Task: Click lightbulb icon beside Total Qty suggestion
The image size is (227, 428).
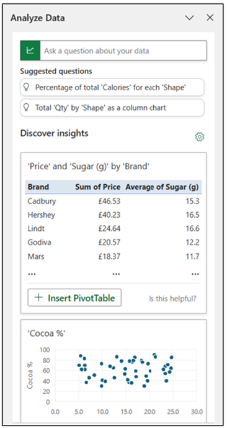Action: (27, 108)
